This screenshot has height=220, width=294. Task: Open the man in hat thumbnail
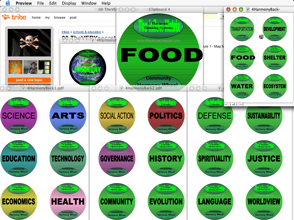(x=30, y=67)
